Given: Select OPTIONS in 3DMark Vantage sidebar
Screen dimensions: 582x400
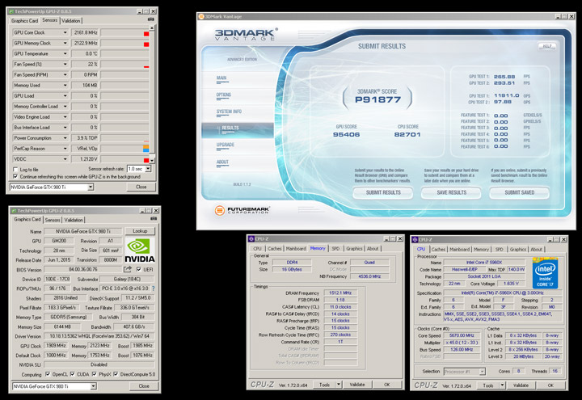Looking at the screenshot, I should point(223,95).
